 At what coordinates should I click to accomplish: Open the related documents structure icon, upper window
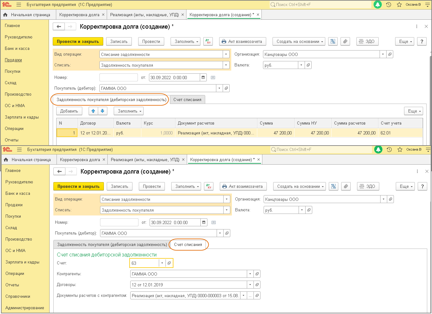[333, 42]
